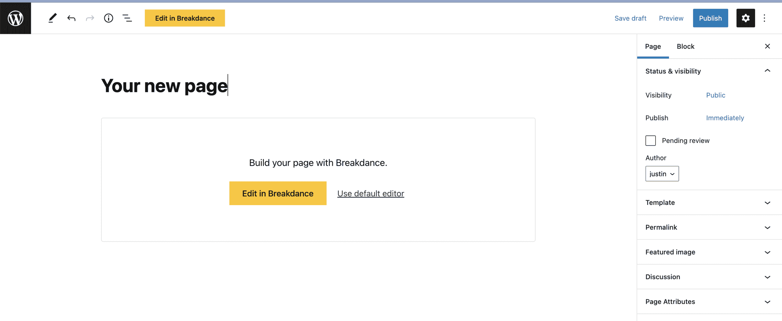Click the page title text field
Image resolution: width=782 pixels, height=321 pixels.
coord(164,86)
